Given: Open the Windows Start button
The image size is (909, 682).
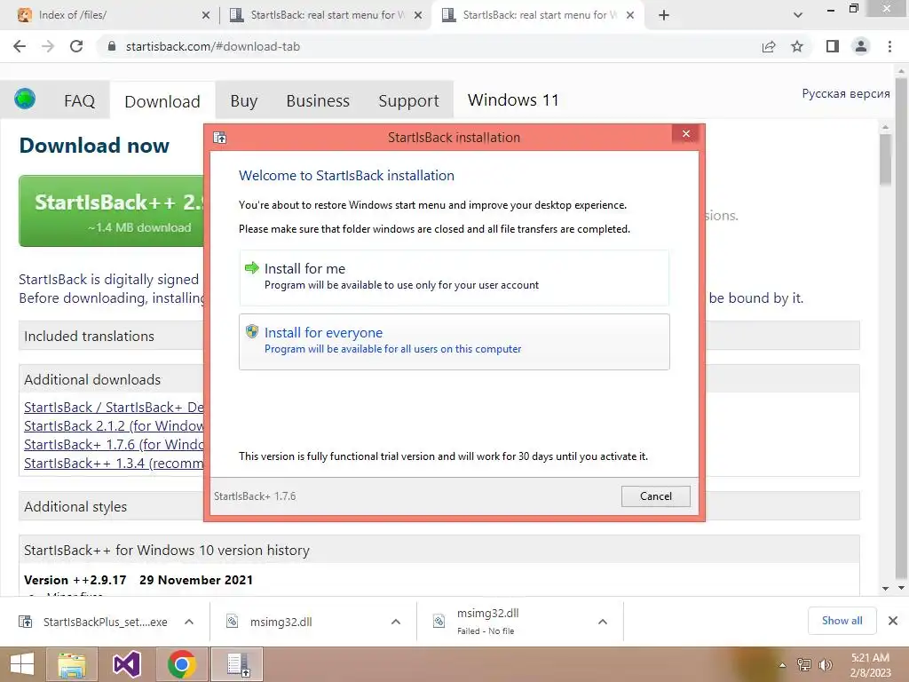Looking at the screenshot, I should [x=22, y=664].
